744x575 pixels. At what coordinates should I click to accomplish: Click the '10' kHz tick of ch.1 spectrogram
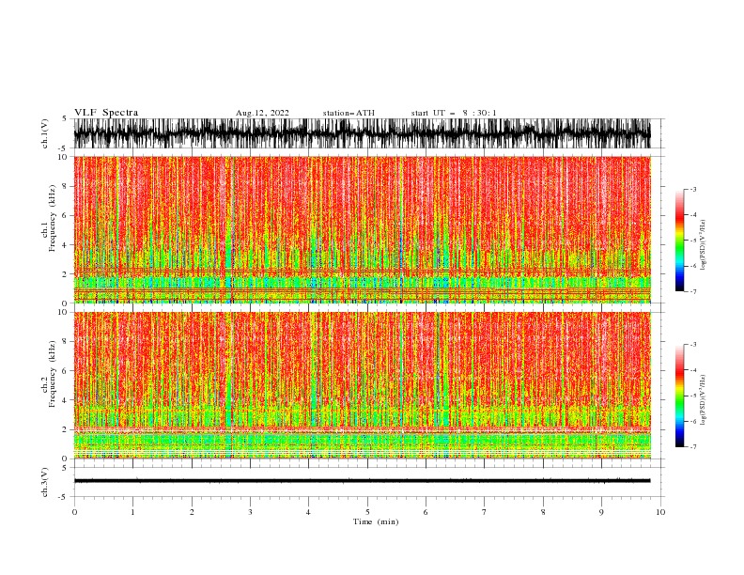pos(63,157)
